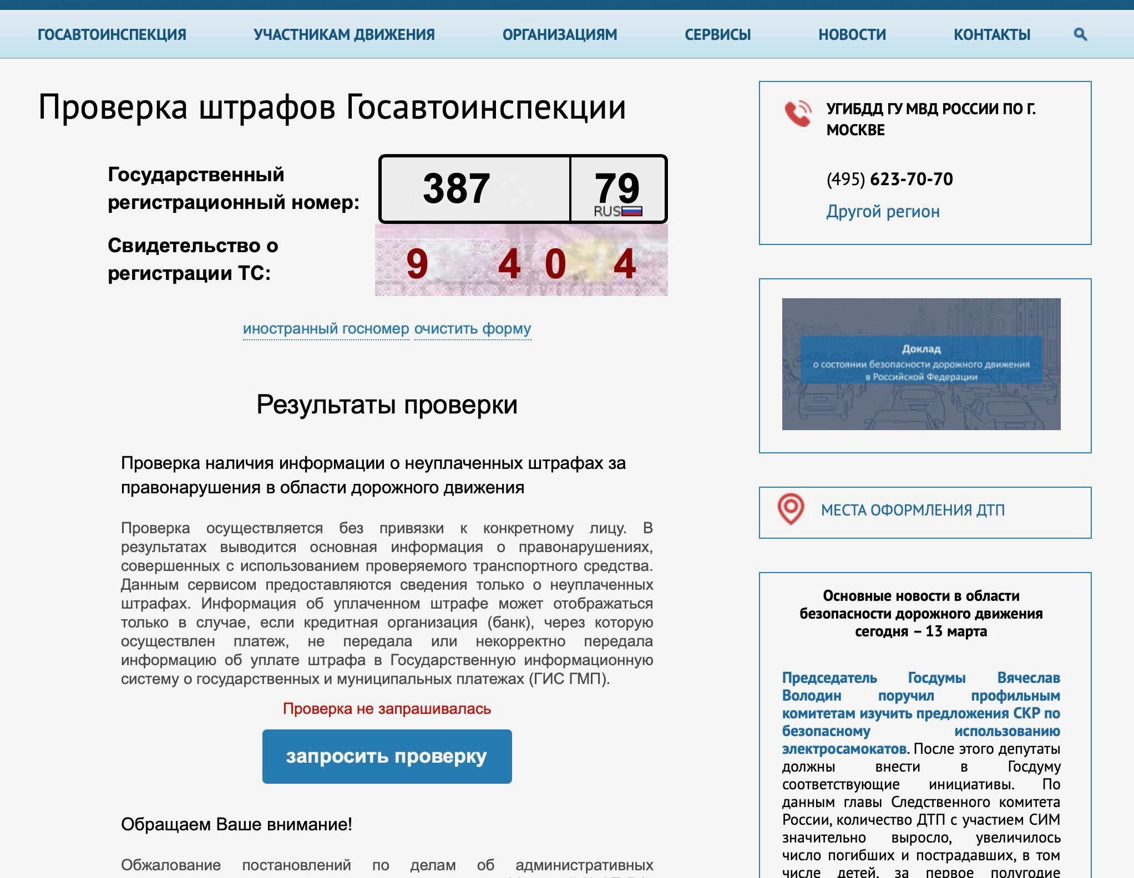The height and width of the screenshot is (878, 1134).
Task: Go to Новости section
Action: click(852, 34)
